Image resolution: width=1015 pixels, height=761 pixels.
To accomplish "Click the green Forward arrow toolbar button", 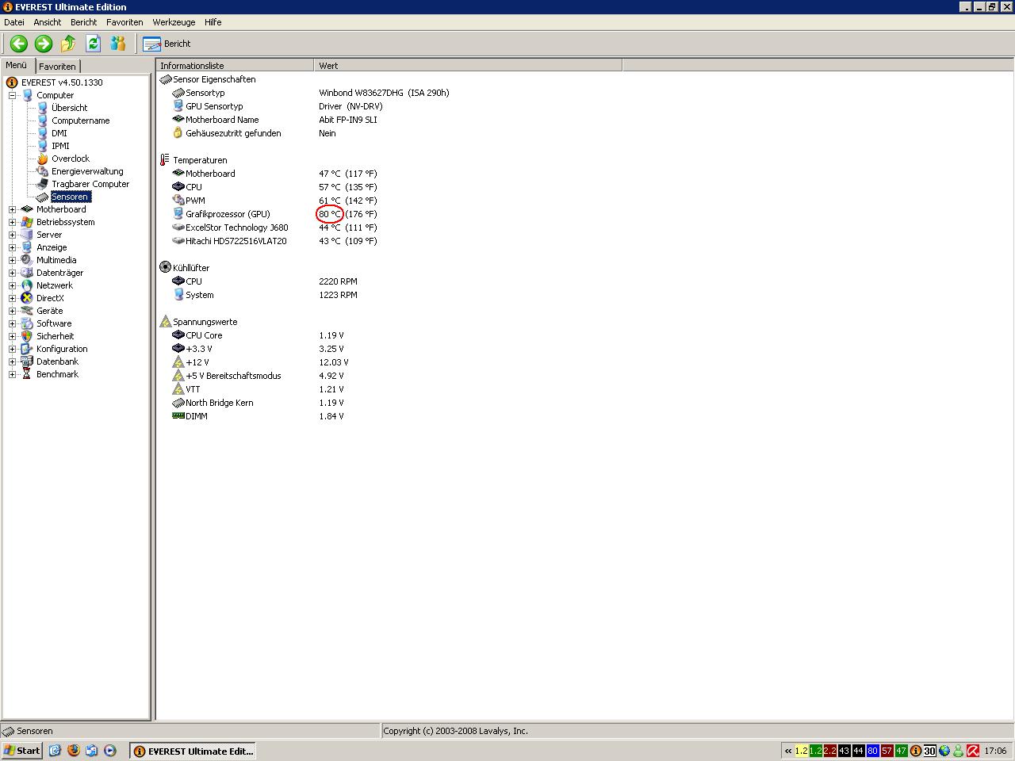I will [44, 44].
